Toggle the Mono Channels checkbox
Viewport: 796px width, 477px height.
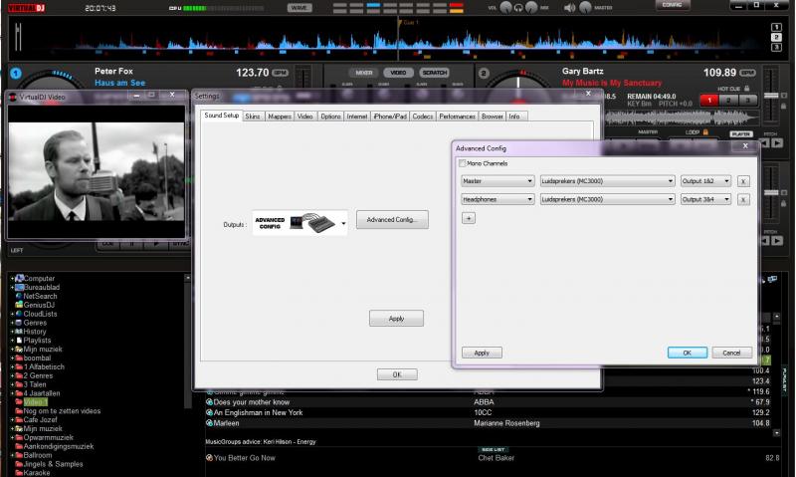[462, 163]
